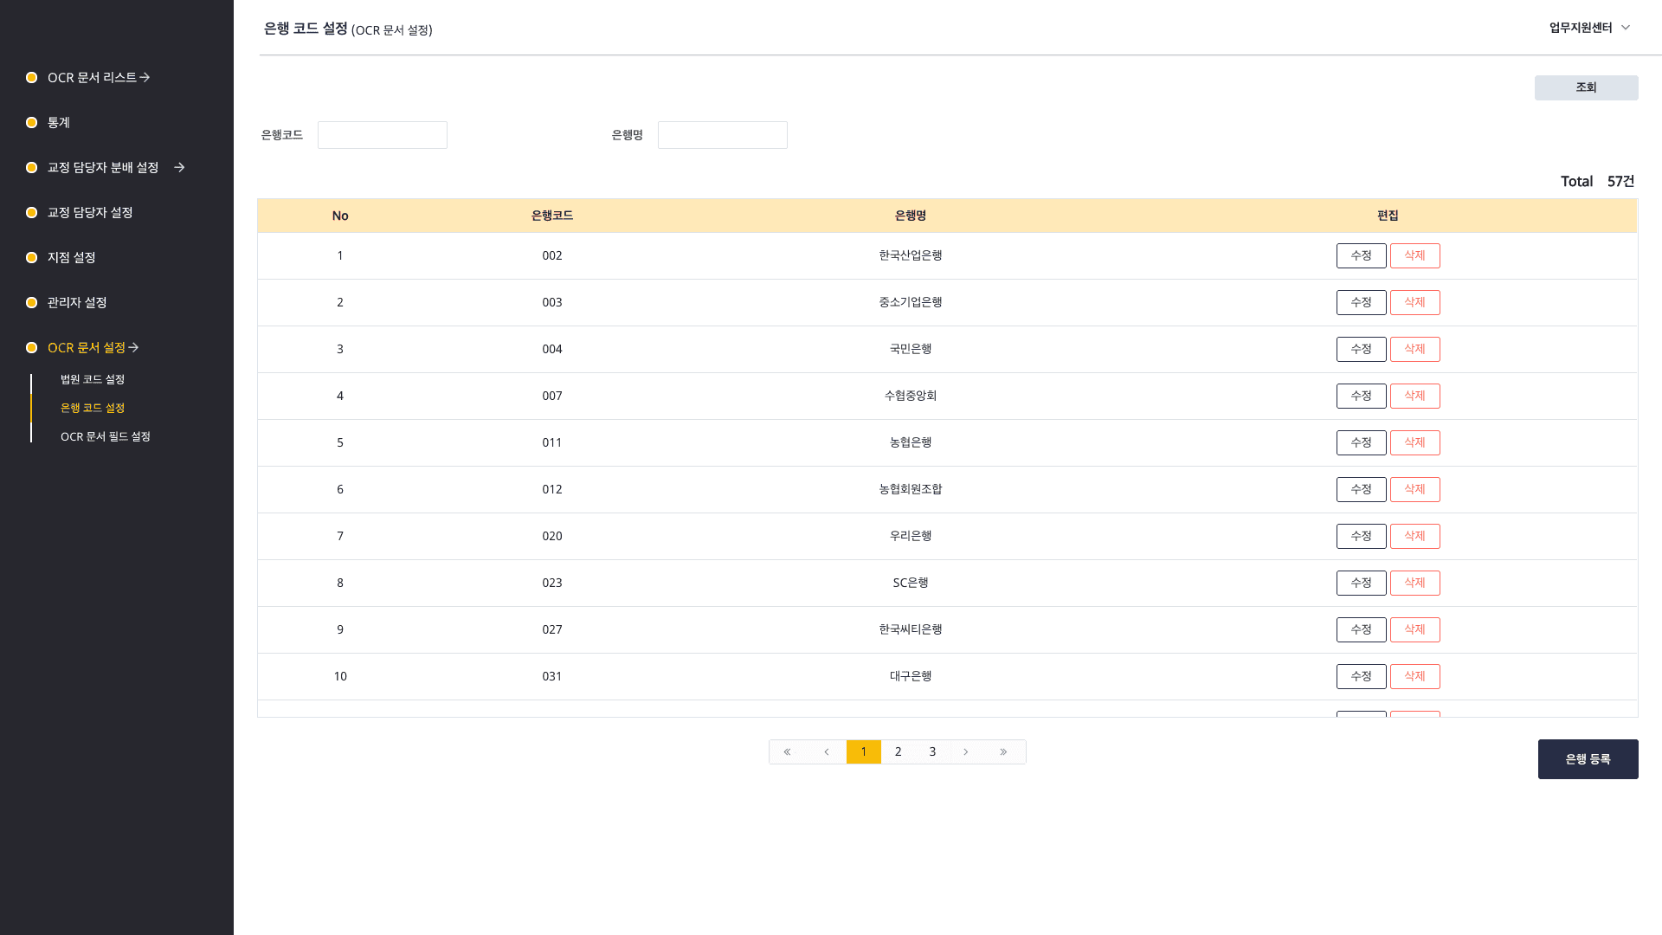
Task: Delete 우리은행 row with 삭제 button
Action: [1414, 536]
